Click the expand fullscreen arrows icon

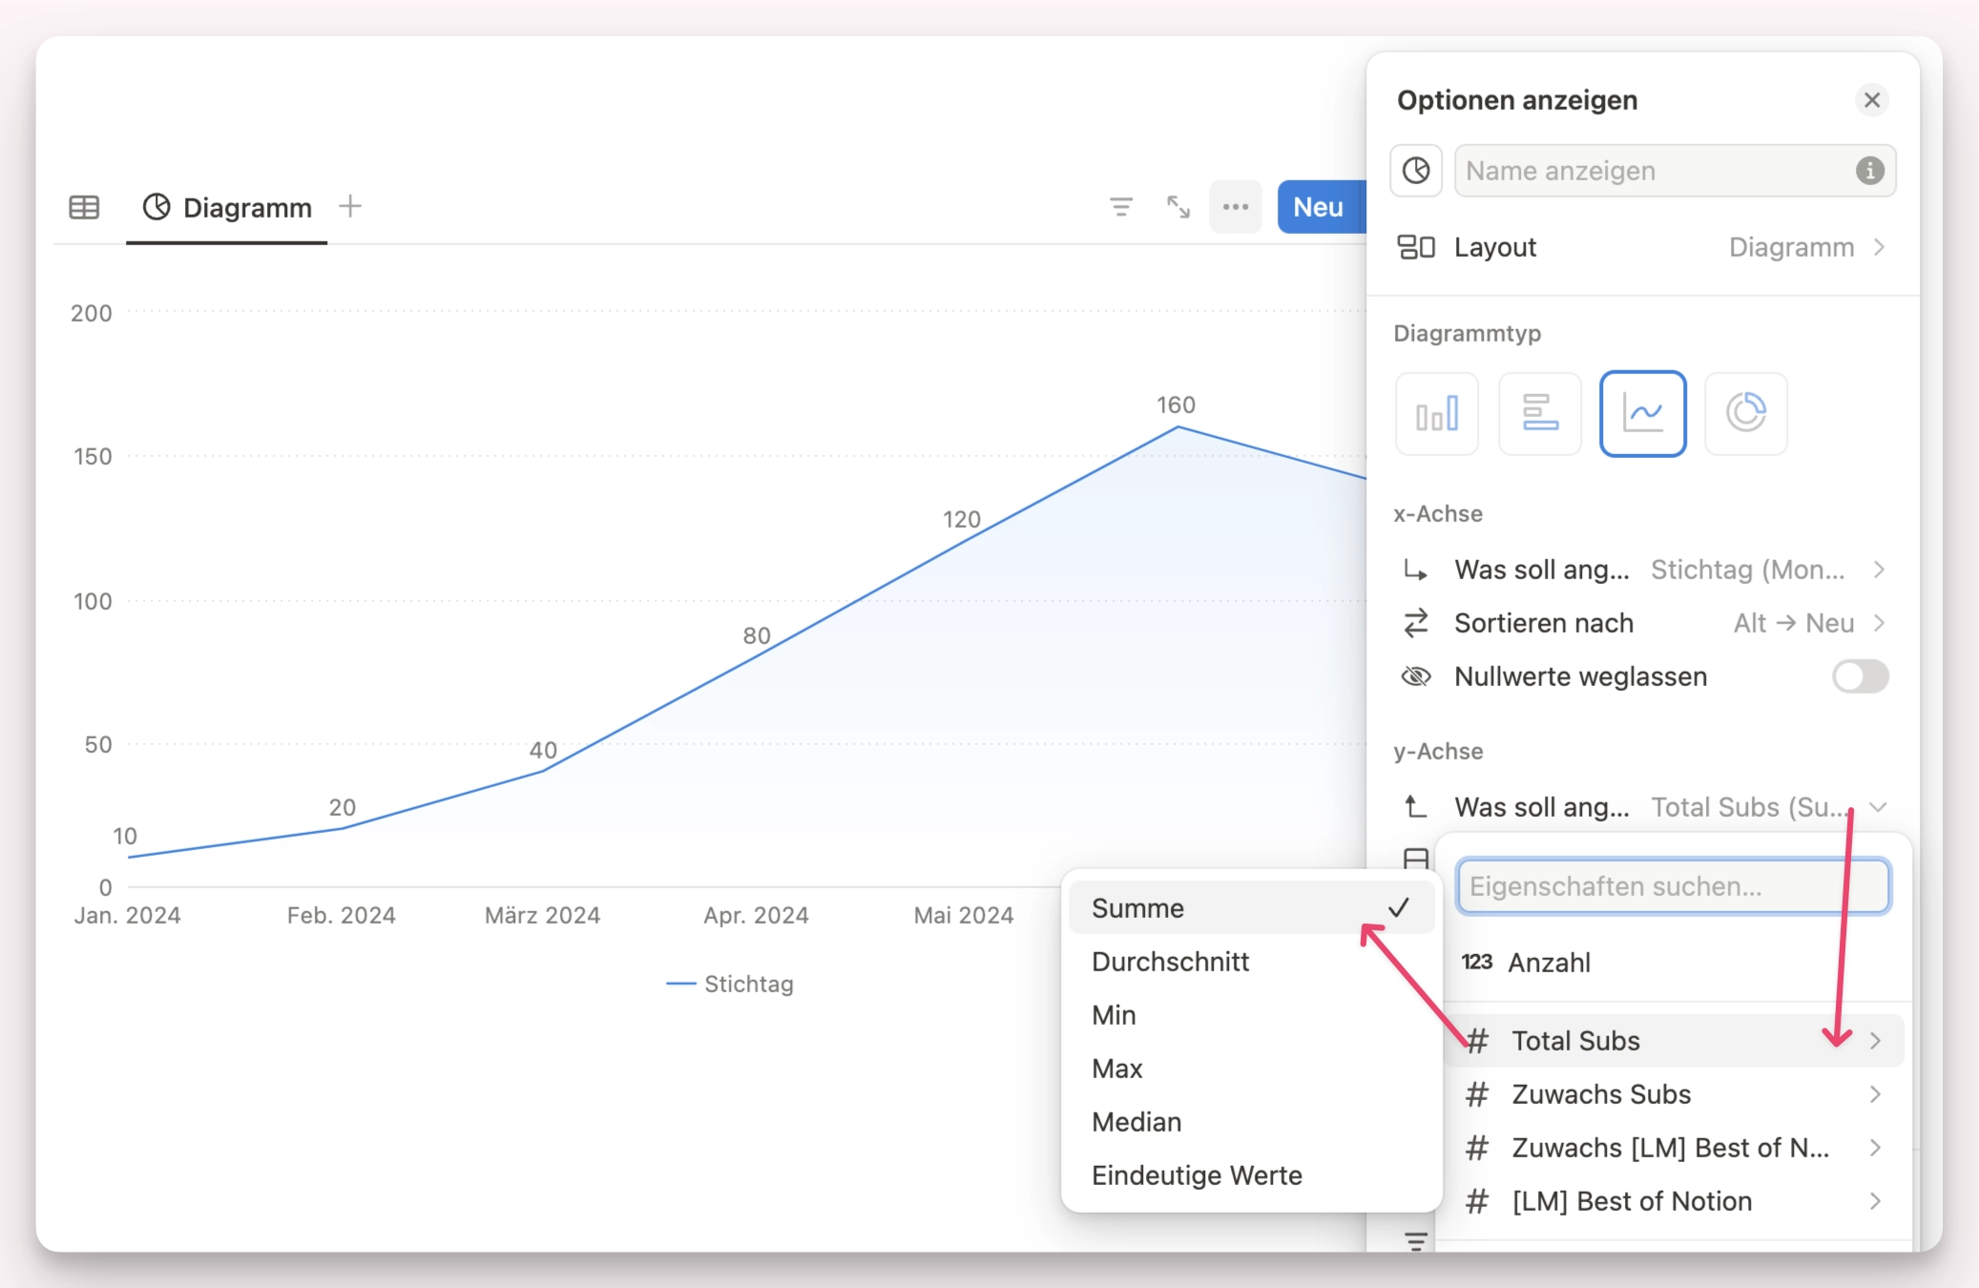click(x=1178, y=206)
